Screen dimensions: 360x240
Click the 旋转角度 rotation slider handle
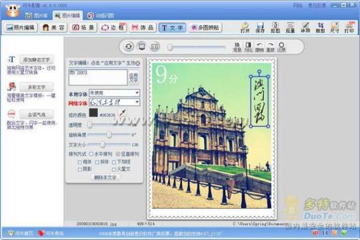pos(109,135)
